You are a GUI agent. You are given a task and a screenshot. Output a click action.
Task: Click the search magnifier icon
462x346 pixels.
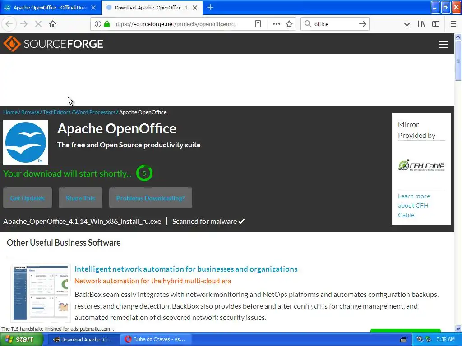tap(308, 24)
